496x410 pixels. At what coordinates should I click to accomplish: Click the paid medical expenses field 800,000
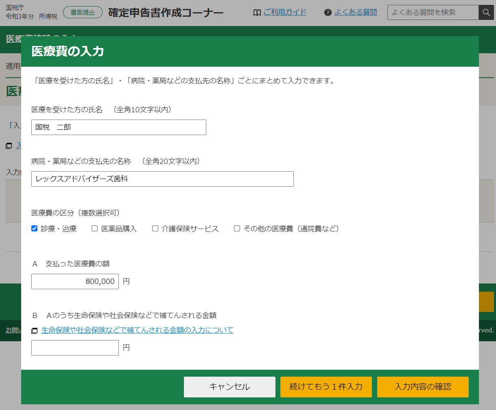click(x=75, y=281)
